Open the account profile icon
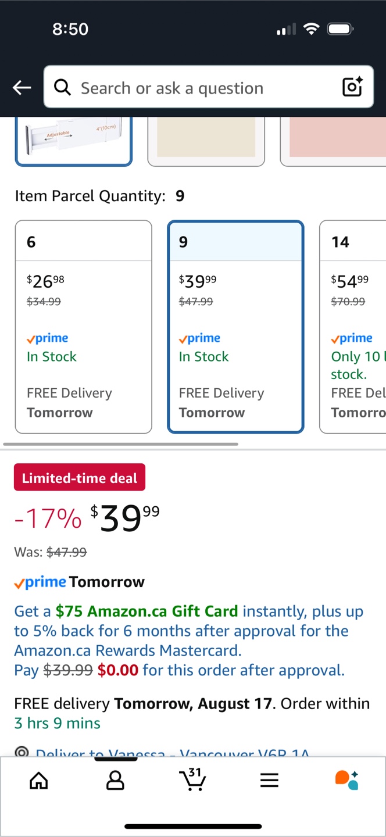 (x=115, y=780)
